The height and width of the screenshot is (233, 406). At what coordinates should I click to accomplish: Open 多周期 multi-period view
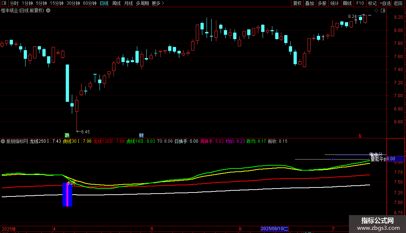pos(142,3)
